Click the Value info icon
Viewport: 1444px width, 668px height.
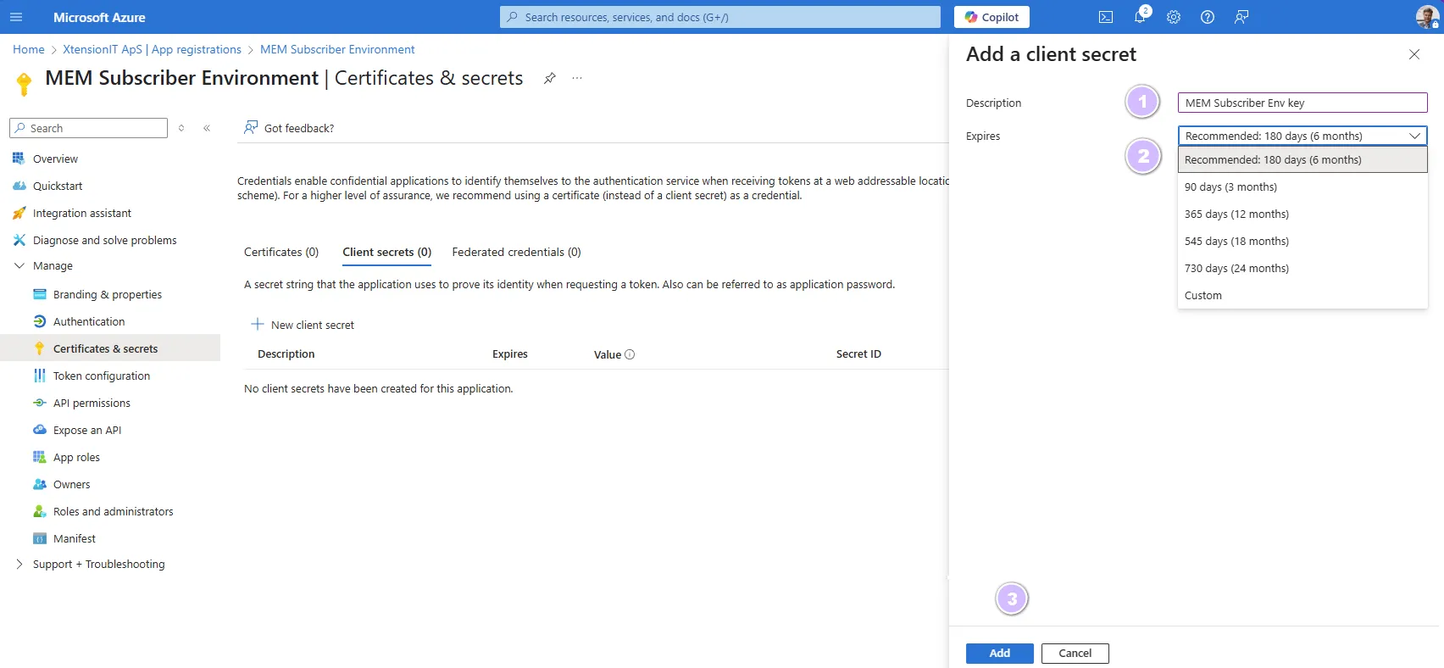[630, 354]
